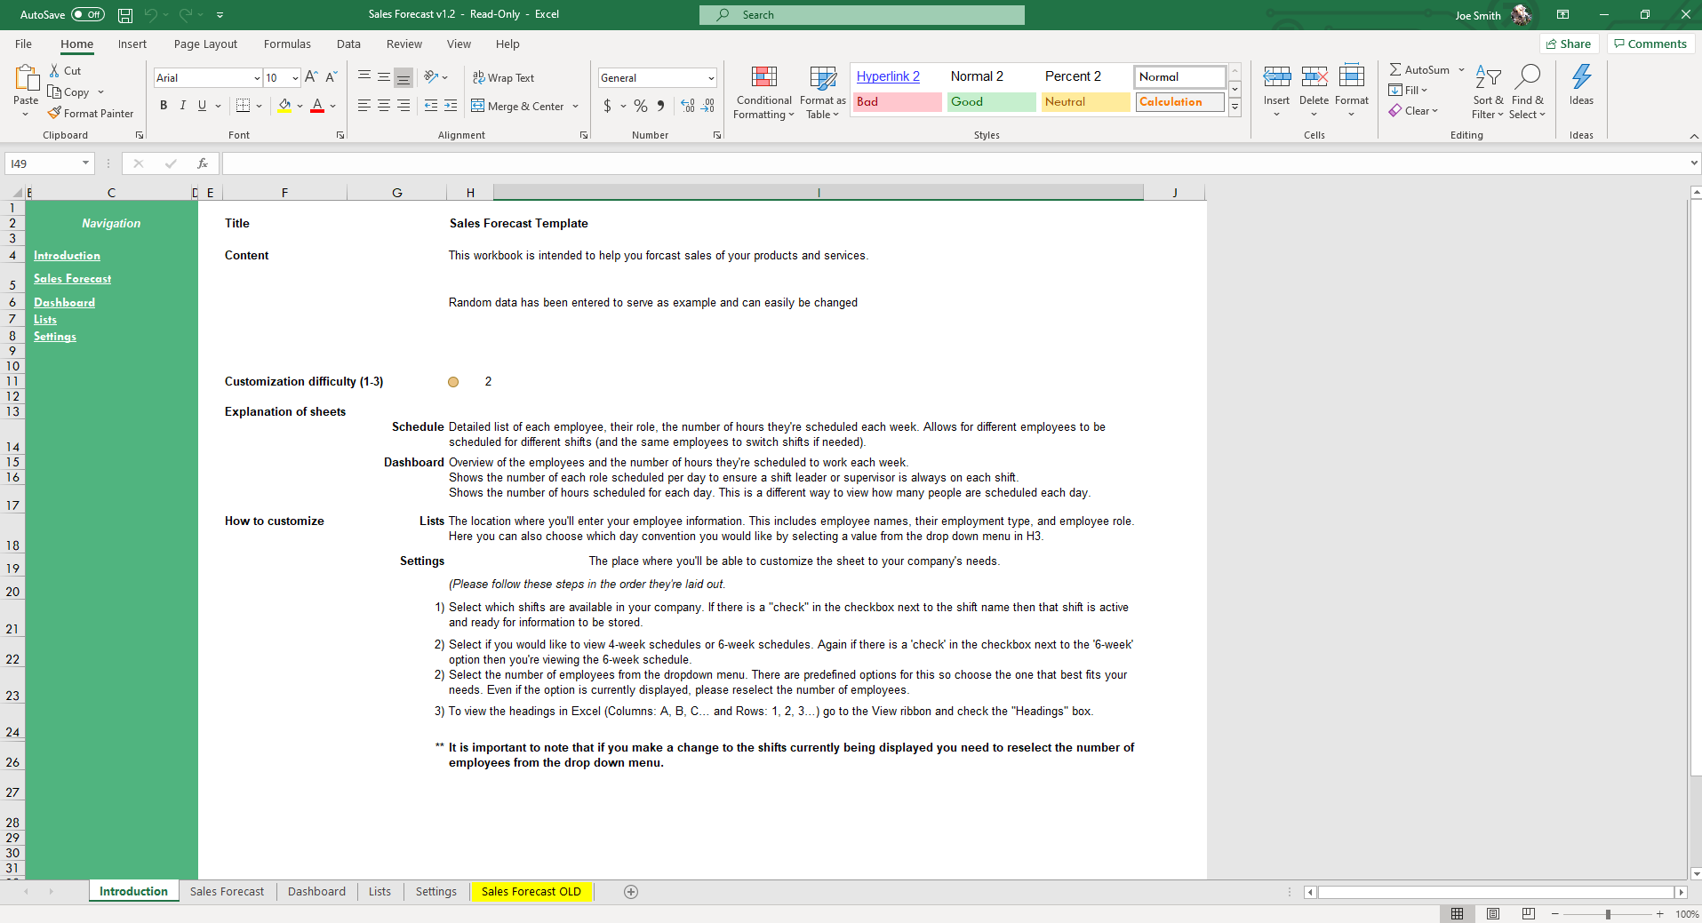
Task: Click the borders icon
Action: [x=243, y=106]
